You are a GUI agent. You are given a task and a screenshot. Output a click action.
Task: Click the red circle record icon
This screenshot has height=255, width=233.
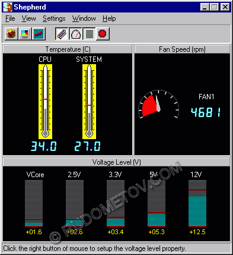point(103,34)
